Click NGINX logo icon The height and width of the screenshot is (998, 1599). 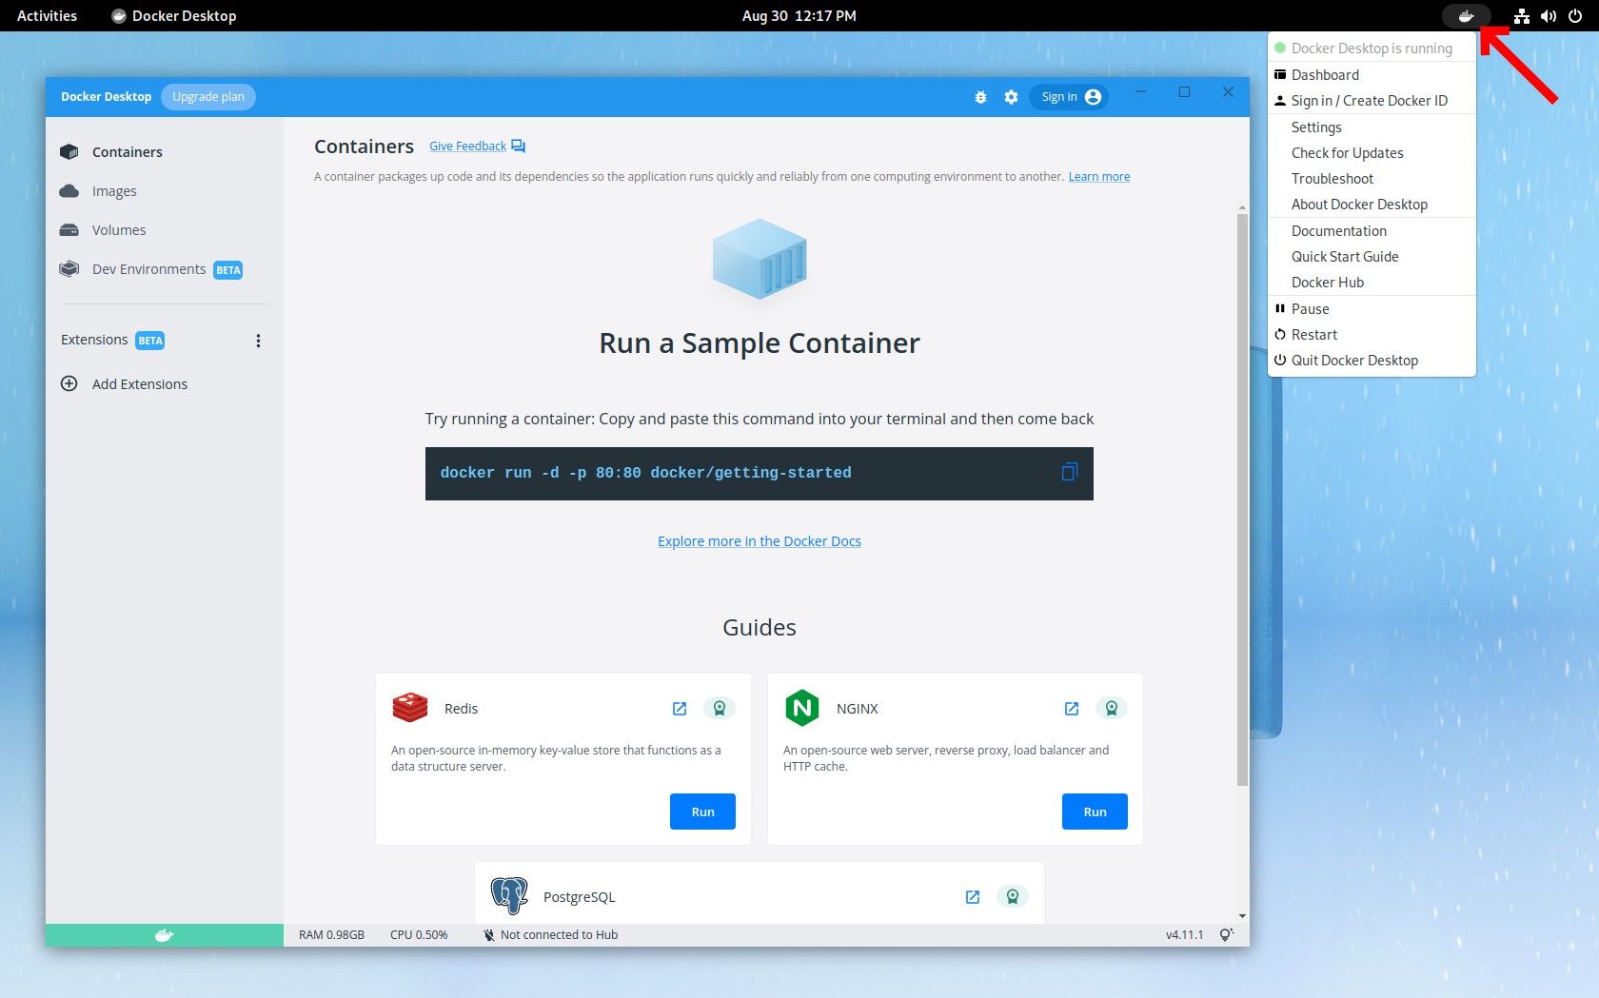point(802,708)
